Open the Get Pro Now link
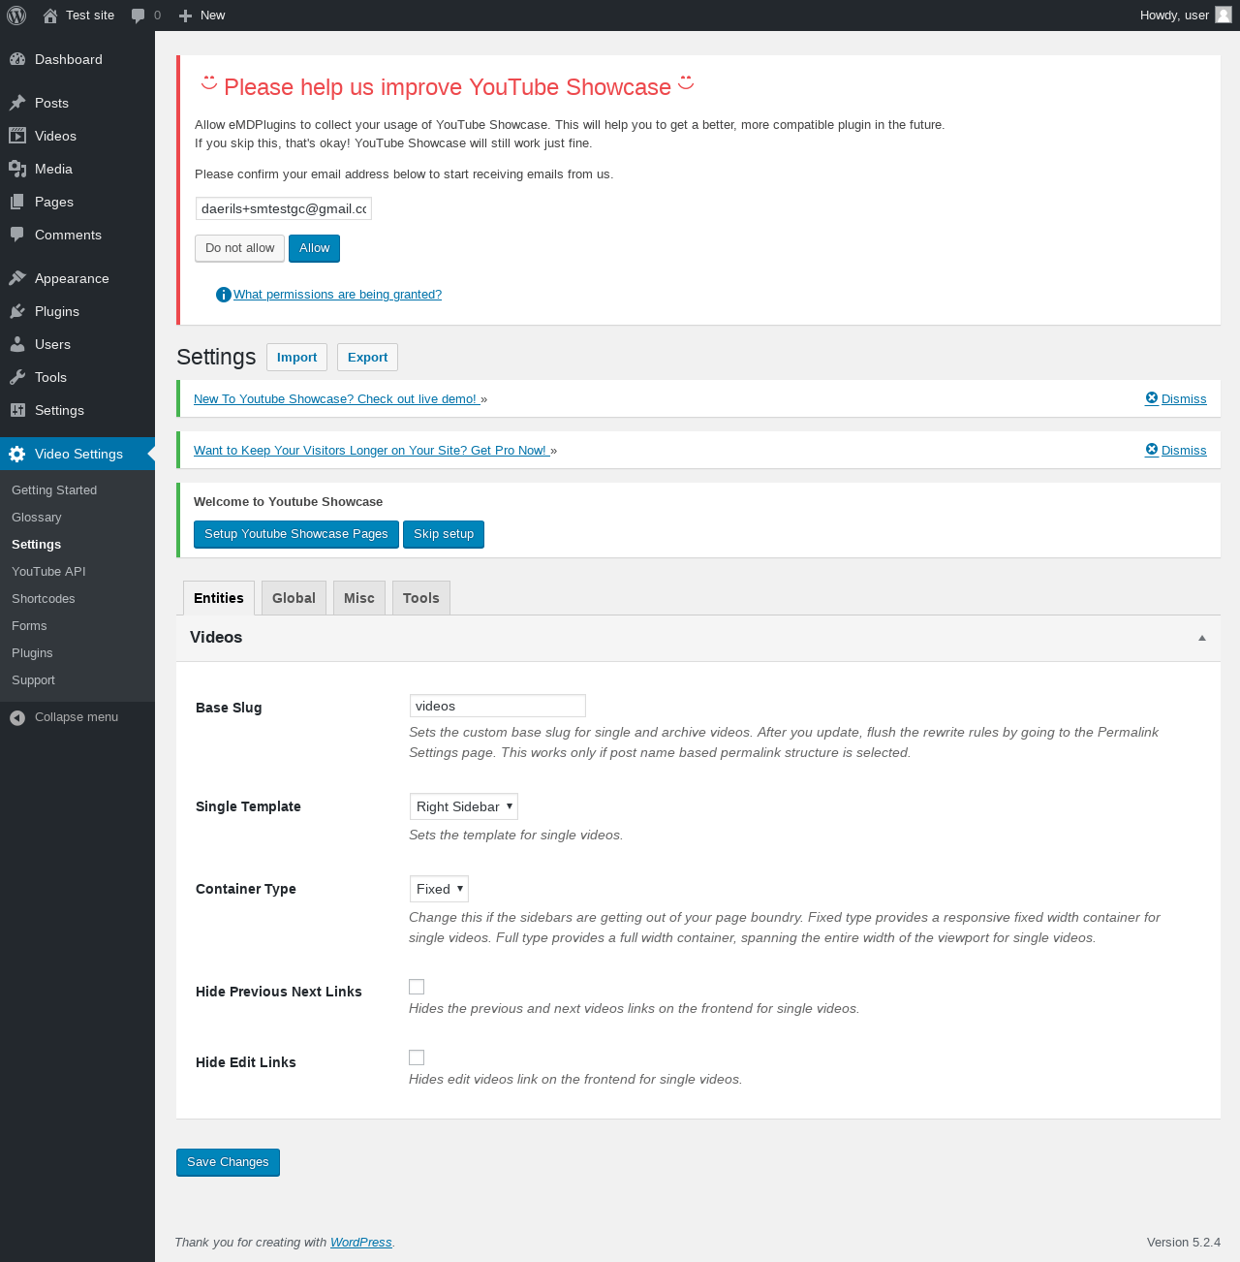The height and width of the screenshot is (1262, 1240). click(x=370, y=451)
